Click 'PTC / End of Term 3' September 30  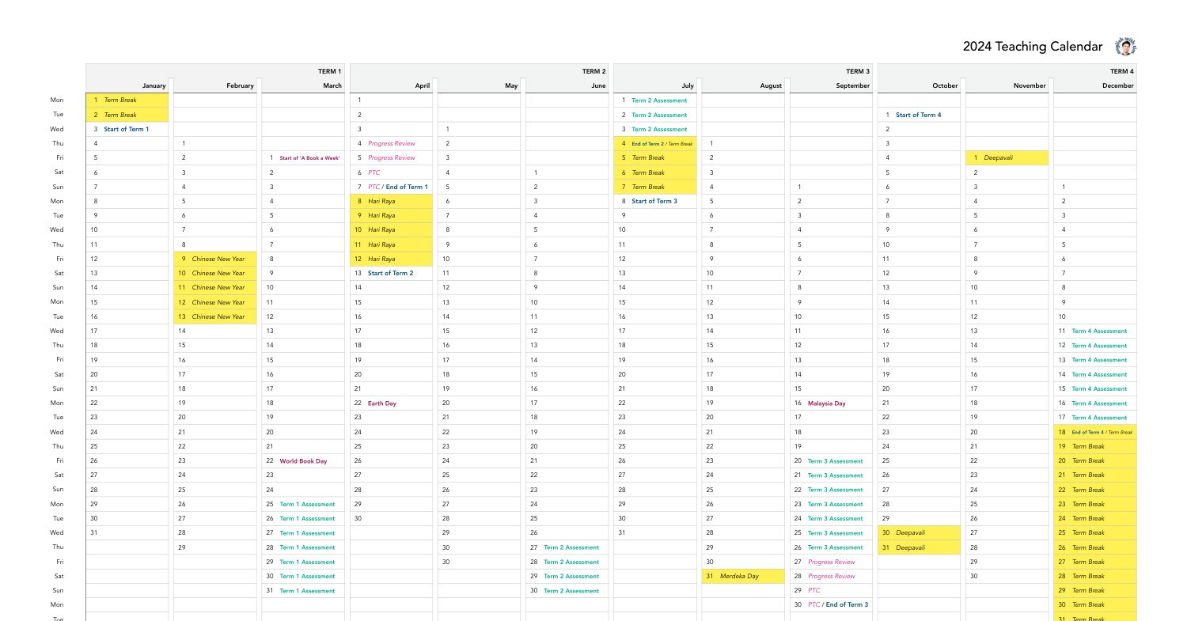837,604
